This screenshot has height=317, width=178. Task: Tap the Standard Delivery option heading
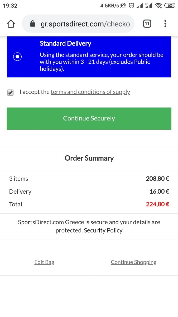[x=65, y=43]
